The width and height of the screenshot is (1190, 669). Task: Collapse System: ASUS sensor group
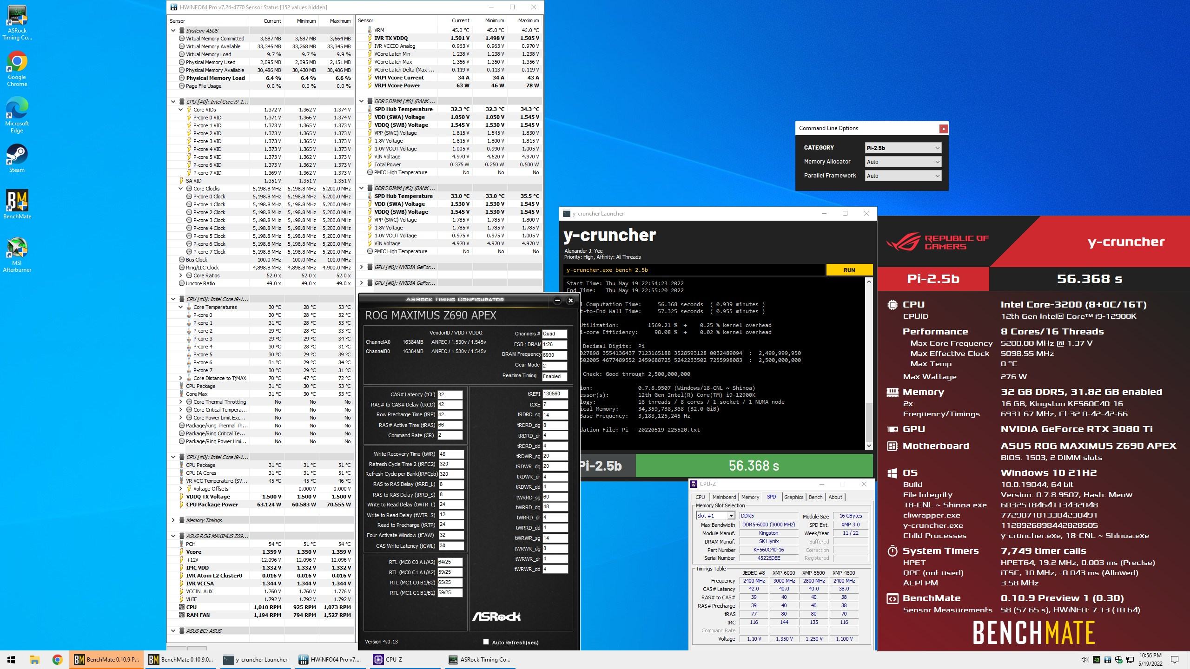173,31
